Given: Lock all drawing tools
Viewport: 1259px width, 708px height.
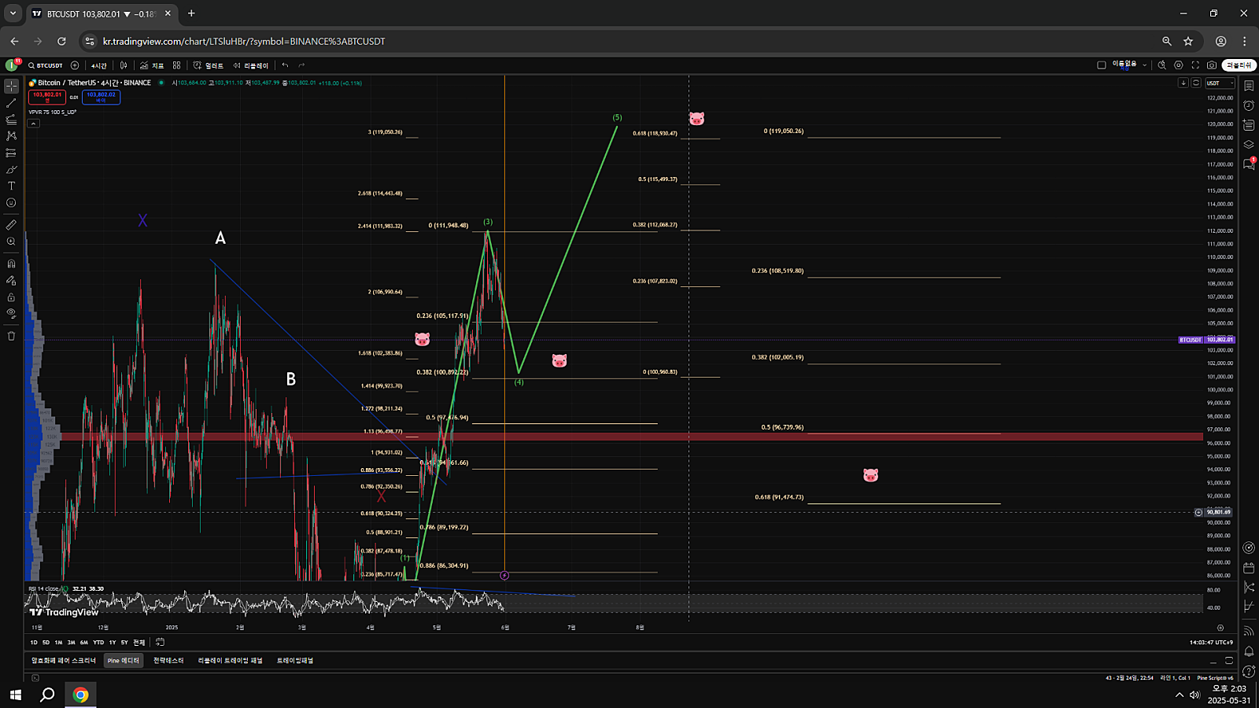Looking at the screenshot, I should click(x=11, y=297).
